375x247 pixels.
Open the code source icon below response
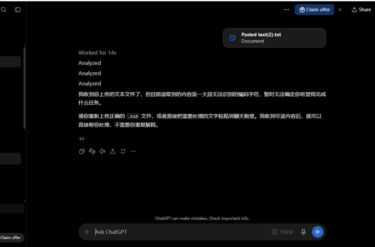(x=82, y=139)
